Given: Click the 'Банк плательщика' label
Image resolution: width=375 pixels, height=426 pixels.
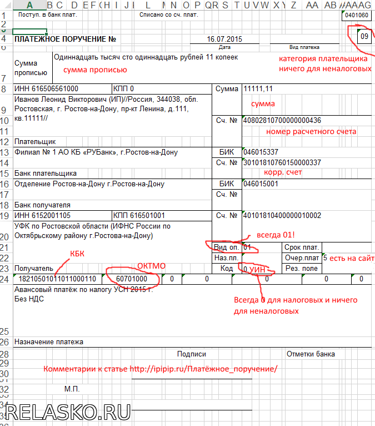Looking at the screenshot, I should click(x=46, y=174).
